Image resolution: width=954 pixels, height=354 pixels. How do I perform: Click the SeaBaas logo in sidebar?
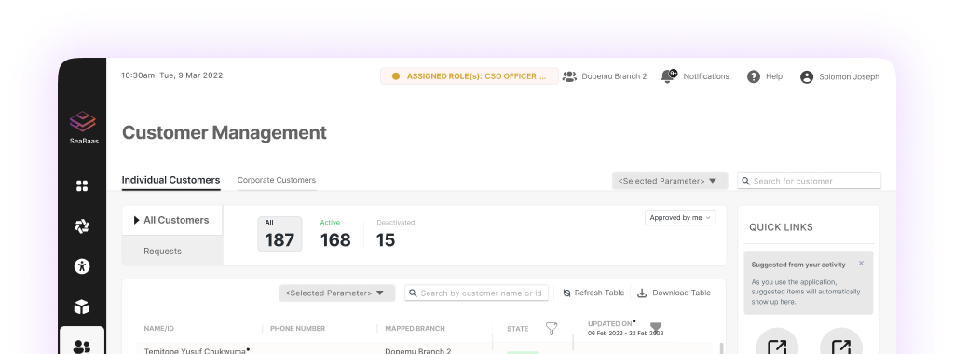(83, 127)
